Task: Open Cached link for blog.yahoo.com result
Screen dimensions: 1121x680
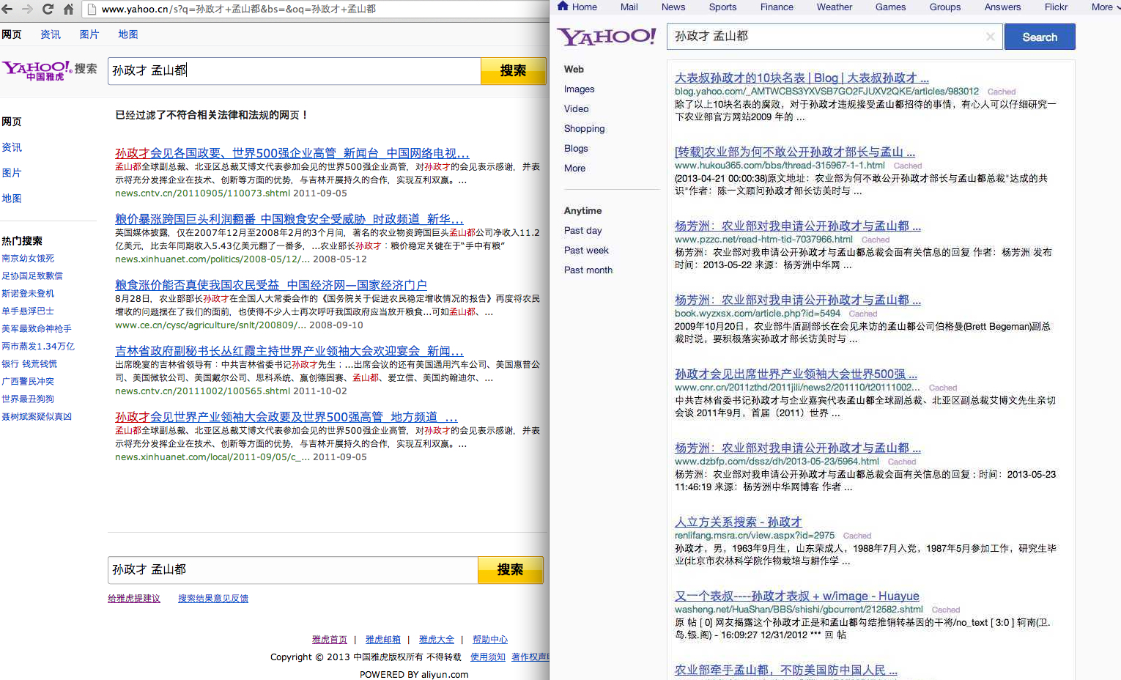Action: 1002,92
